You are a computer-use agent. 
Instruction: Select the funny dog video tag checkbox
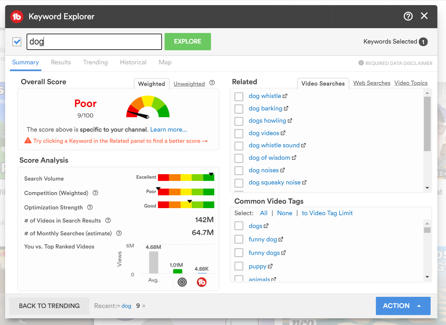pos(239,239)
